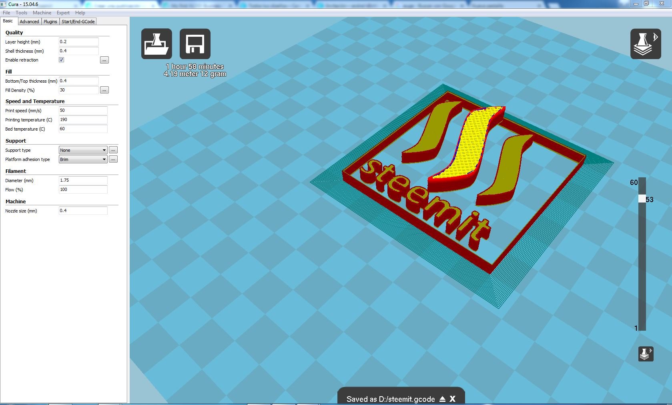Open Fill Density settings ellipsis button
The width and height of the screenshot is (672, 405).
click(104, 90)
